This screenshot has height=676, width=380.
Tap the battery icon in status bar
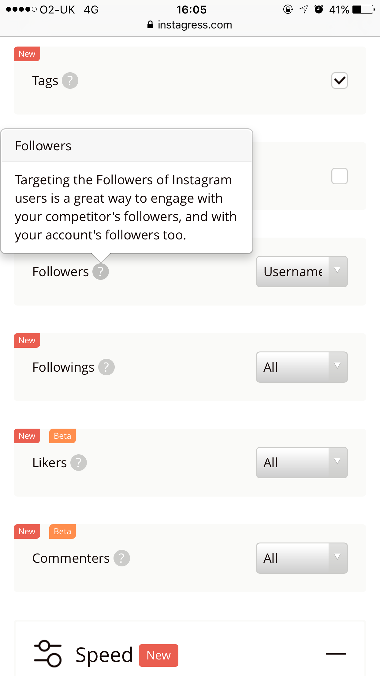click(363, 9)
